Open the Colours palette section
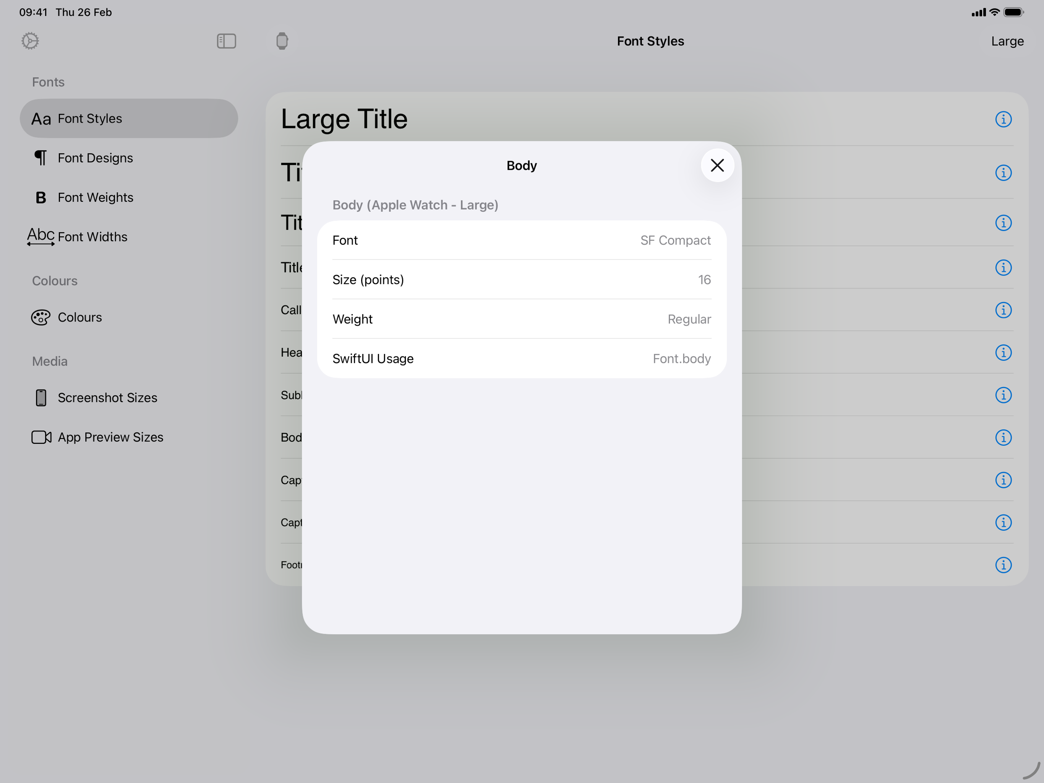Image resolution: width=1044 pixels, height=783 pixels. 79,317
